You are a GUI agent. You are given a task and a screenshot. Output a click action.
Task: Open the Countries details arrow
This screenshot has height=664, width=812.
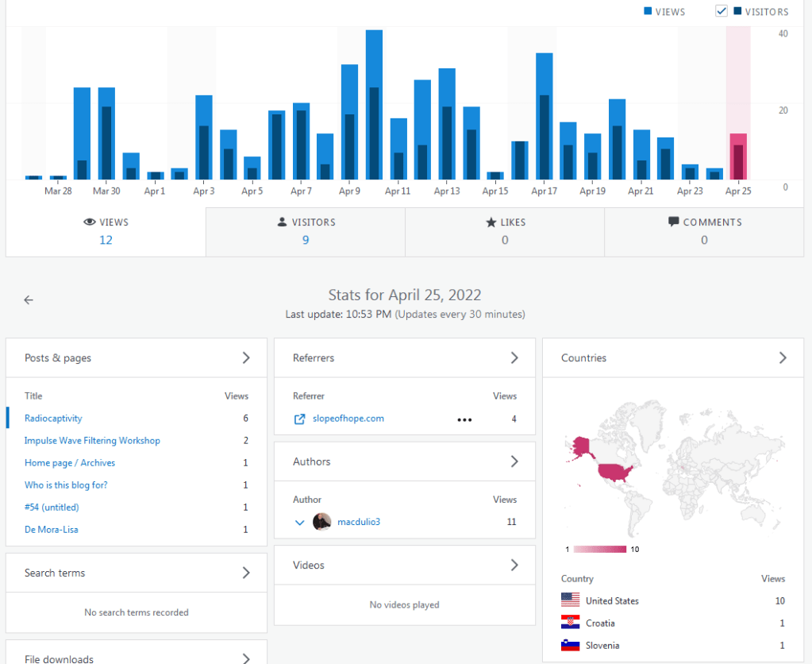pyautogui.click(x=783, y=358)
